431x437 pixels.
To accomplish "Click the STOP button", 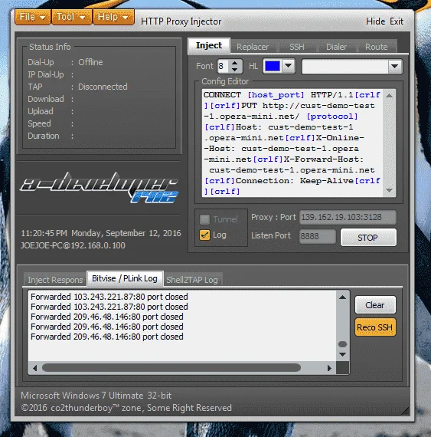I will click(x=368, y=238).
